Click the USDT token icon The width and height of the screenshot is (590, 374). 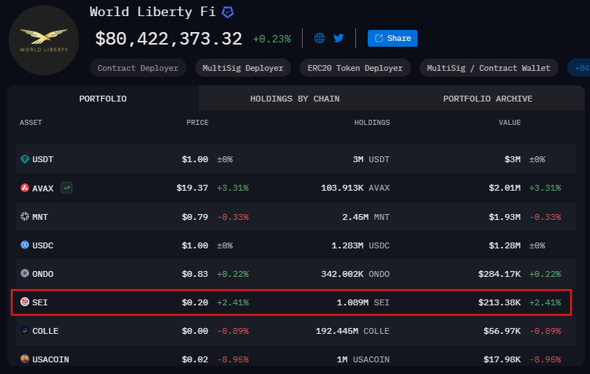coord(25,159)
